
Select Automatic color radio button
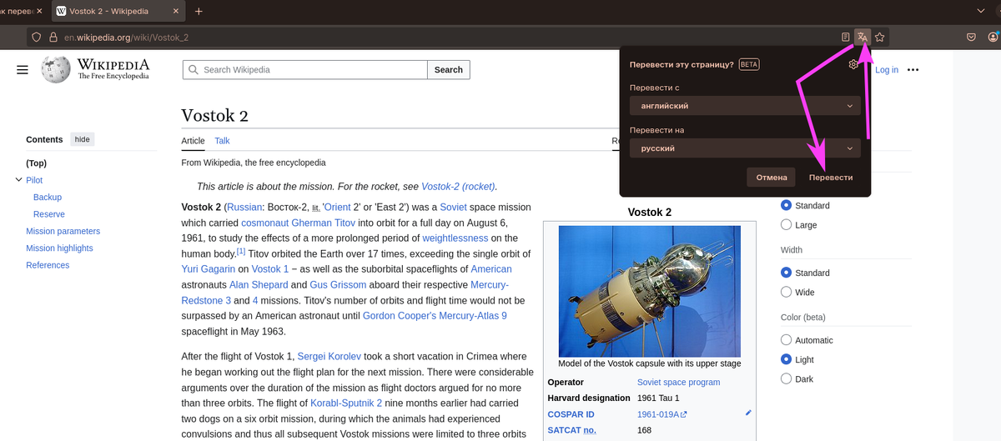(x=786, y=340)
